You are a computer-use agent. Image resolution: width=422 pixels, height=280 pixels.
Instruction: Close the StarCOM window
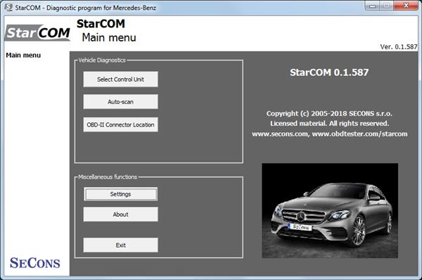[x=407, y=6]
